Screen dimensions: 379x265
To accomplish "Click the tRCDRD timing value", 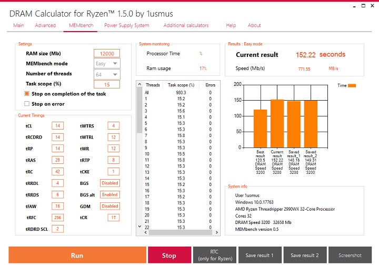I will (57, 137).
